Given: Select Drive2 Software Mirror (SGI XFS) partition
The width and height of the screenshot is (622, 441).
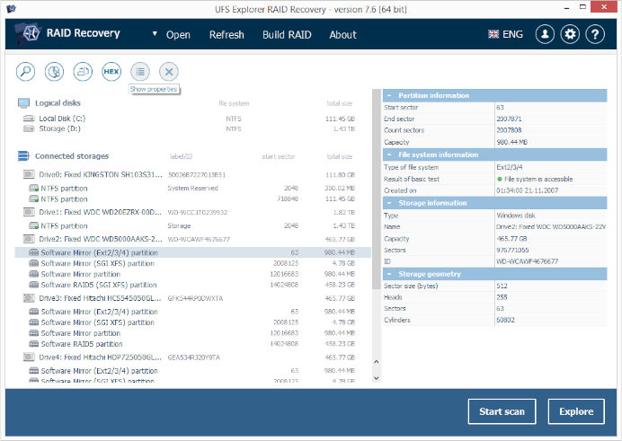Looking at the screenshot, I should [192, 263].
